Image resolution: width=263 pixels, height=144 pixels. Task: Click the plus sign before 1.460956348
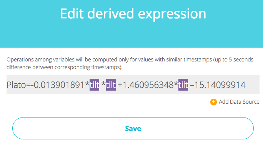pyautogui.click(x=120, y=85)
